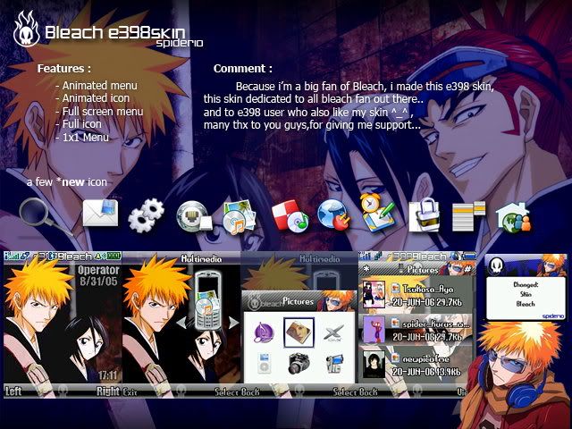Click the Full screen menu feature line

pos(99,111)
